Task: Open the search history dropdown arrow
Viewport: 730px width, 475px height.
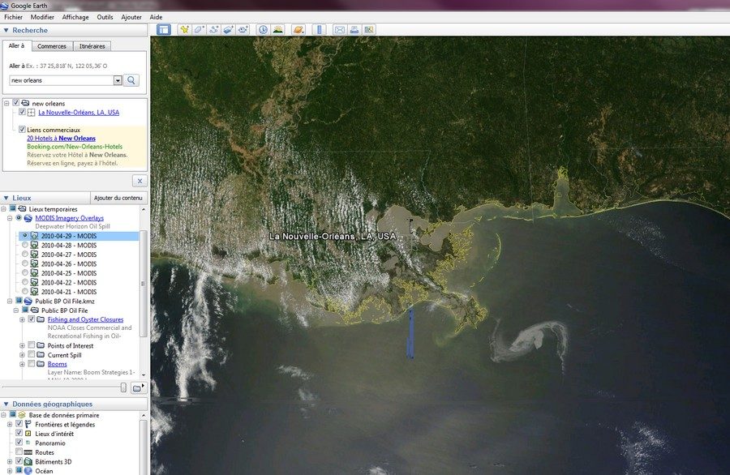Action: coord(118,80)
